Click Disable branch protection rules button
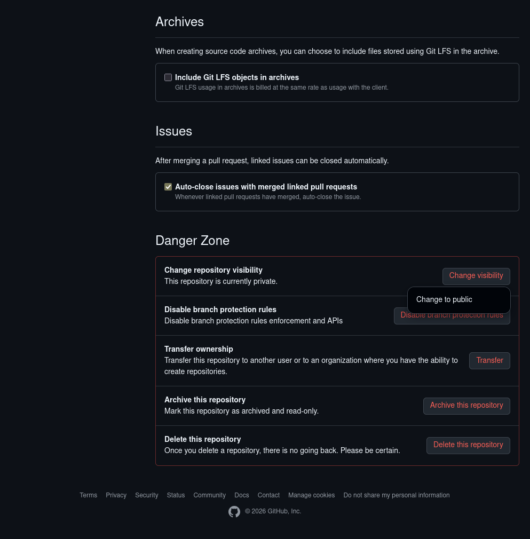 (452, 319)
